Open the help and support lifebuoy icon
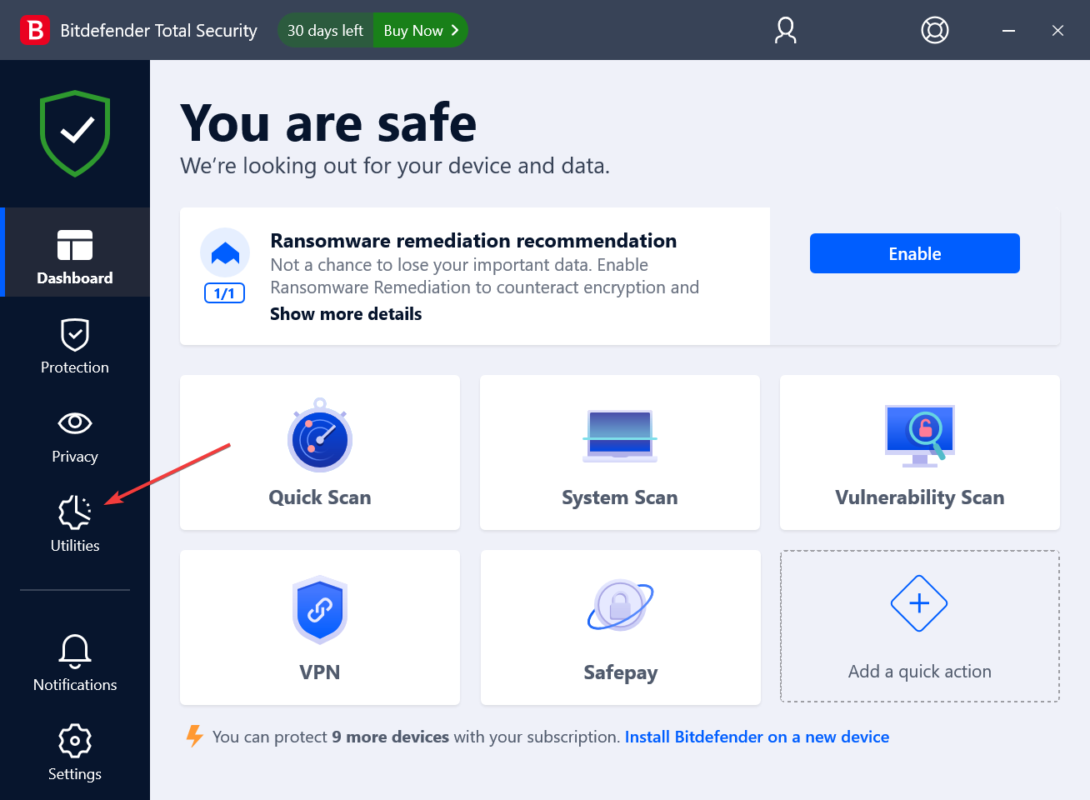Screen dimensions: 1090x800 [x=935, y=30]
